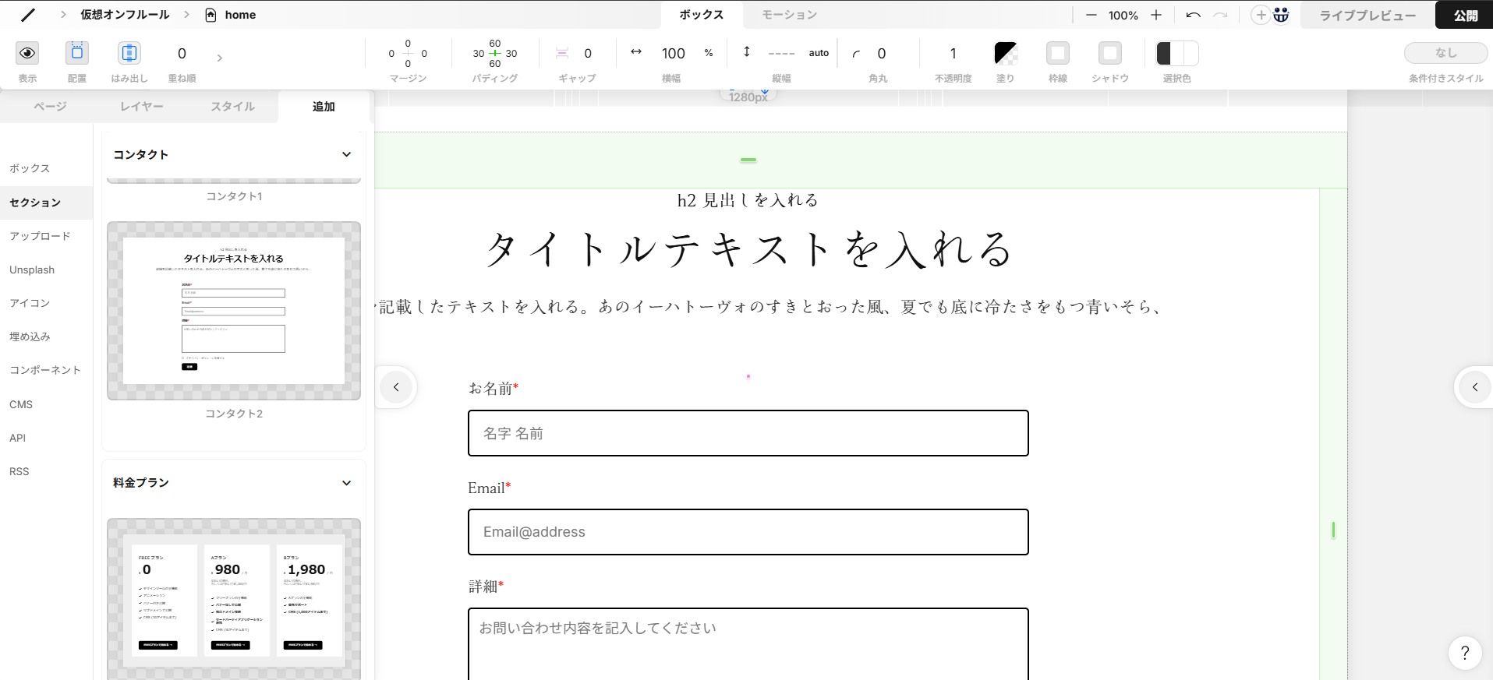The height and width of the screenshot is (680, 1493).
Task: Click the undo arrow icon
Action: [1193, 15]
